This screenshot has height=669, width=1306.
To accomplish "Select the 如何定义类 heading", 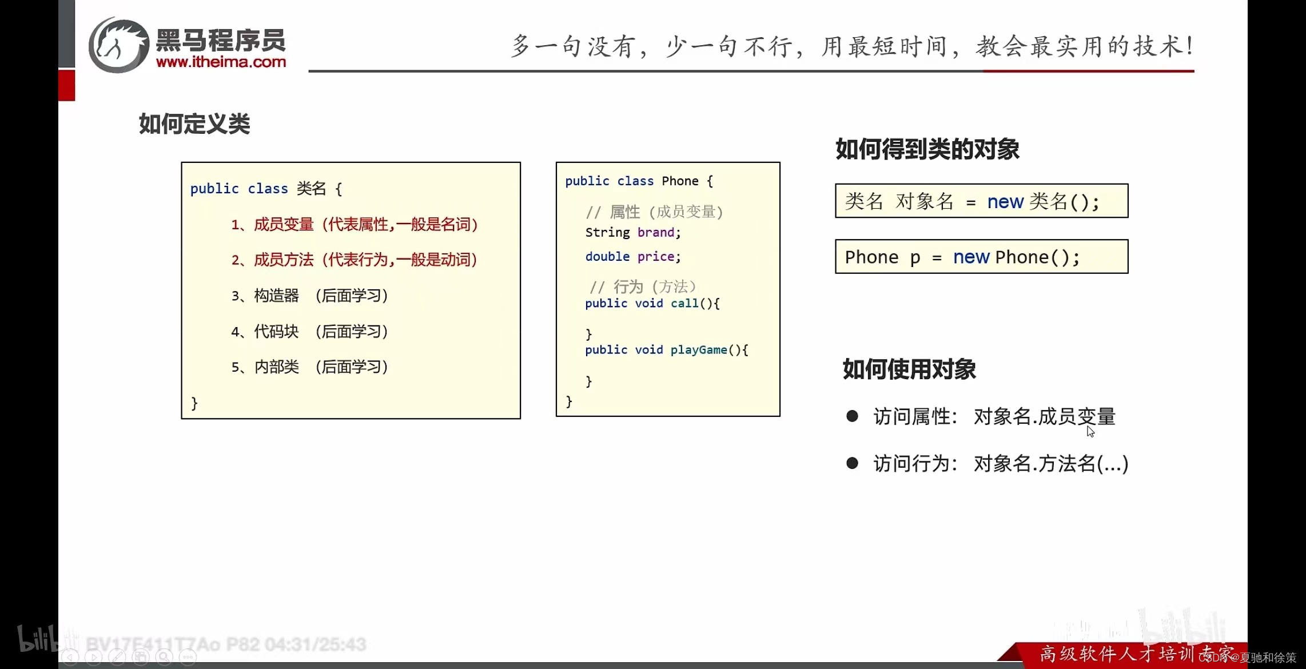I will pyautogui.click(x=194, y=124).
